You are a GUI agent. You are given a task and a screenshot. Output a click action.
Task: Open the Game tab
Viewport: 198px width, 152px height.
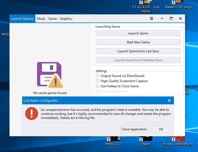(52, 19)
